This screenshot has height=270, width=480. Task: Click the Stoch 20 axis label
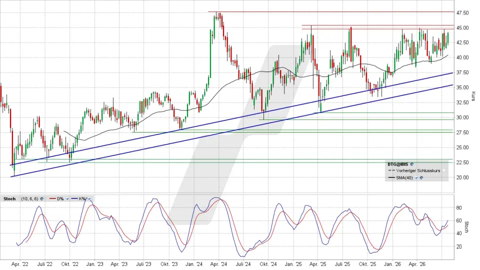[459, 246]
